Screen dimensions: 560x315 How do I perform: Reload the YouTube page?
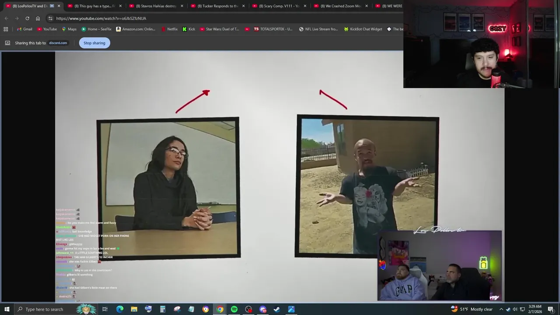[27, 18]
